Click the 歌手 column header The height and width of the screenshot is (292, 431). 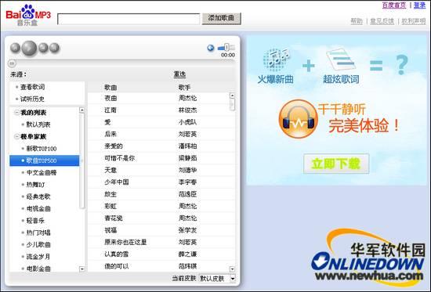[x=184, y=88]
